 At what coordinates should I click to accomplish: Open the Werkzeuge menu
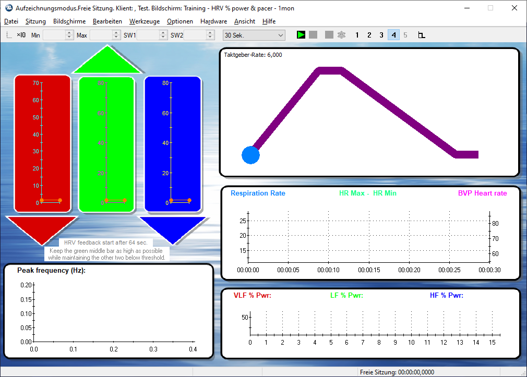145,21
